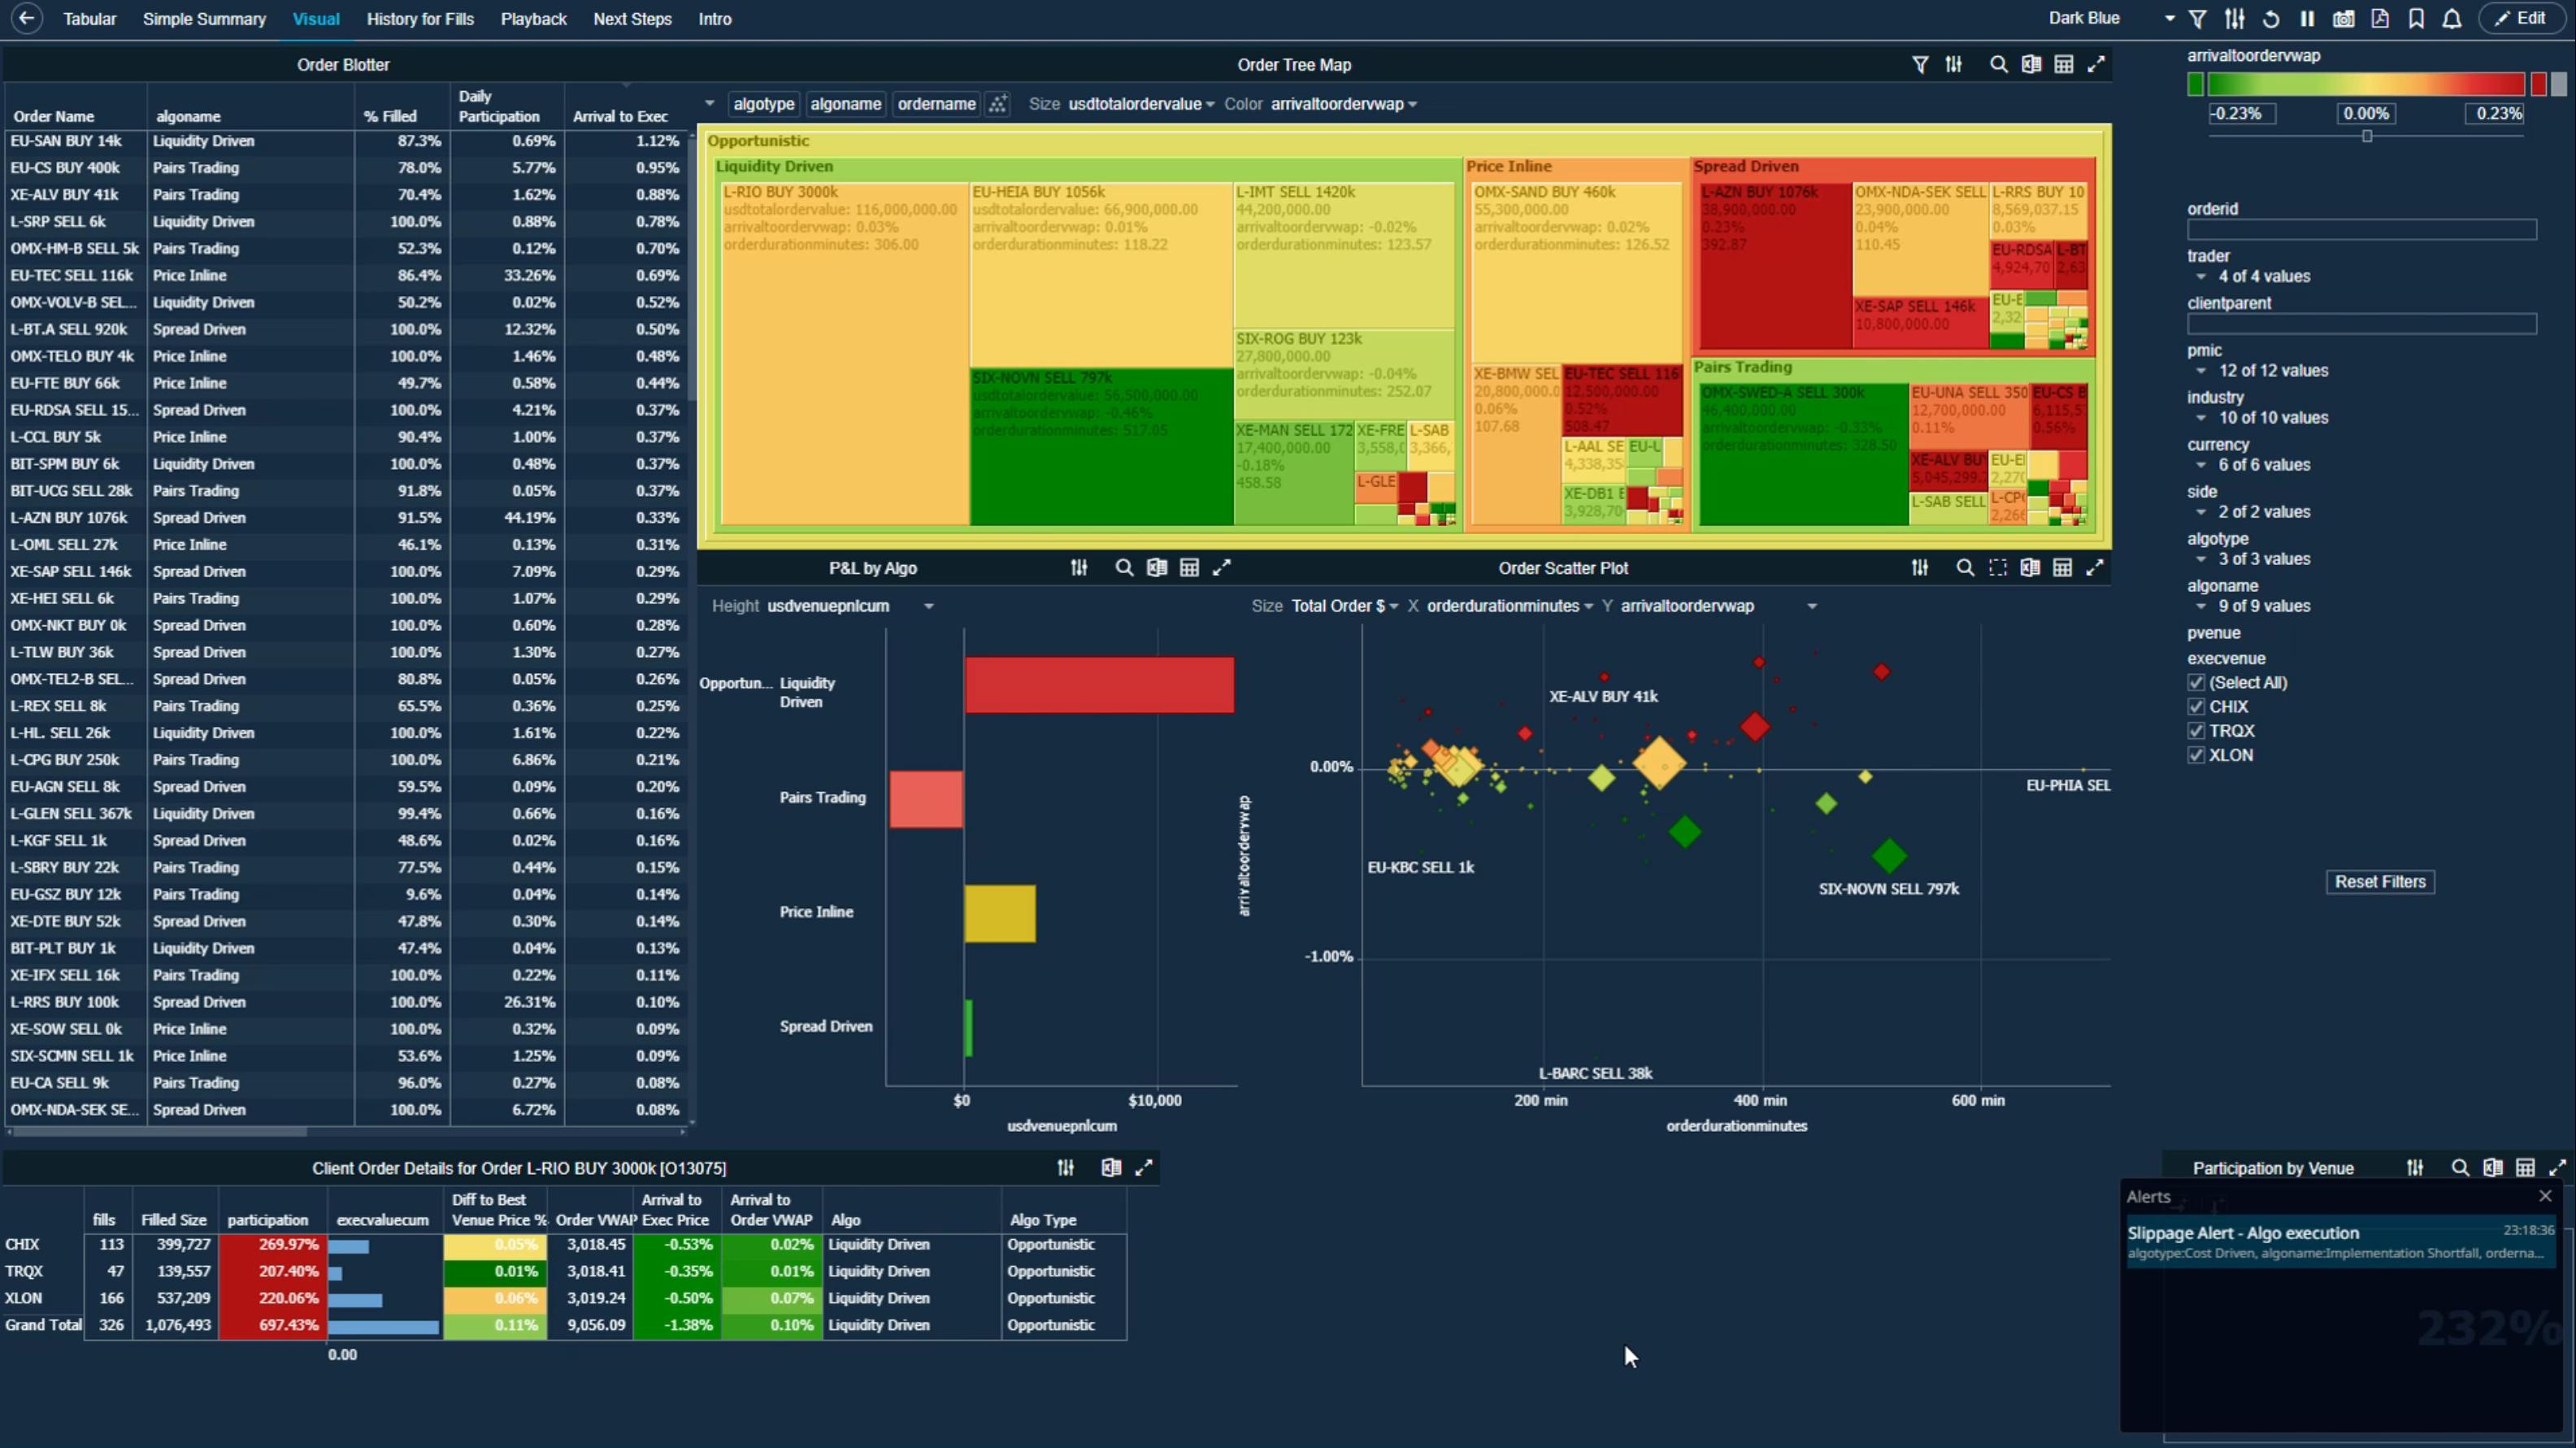Uncheck the CHIX execvenue checkbox
Viewport: 2576px width, 1448px height.
(x=2196, y=707)
